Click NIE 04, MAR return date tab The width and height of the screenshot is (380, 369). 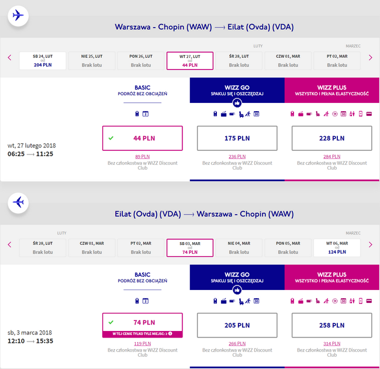coord(239,248)
